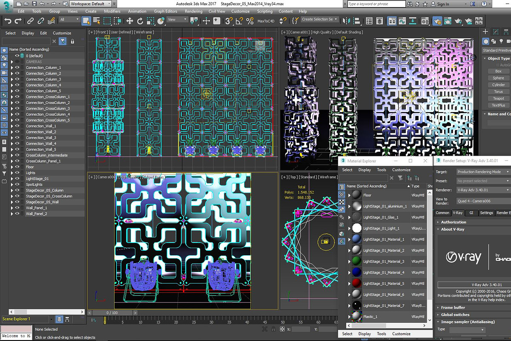Toggle visibility eye of LightStage_01
This screenshot has width=511, height=341.
pos(17,179)
